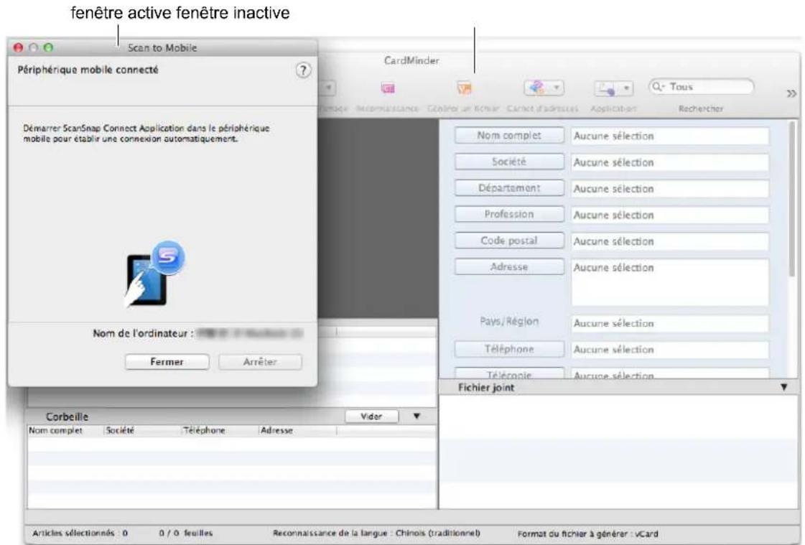805x545 pixels.
Task: Open the Carnet d'adresses dropdown in the toolbar
Action: [x=543, y=88]
